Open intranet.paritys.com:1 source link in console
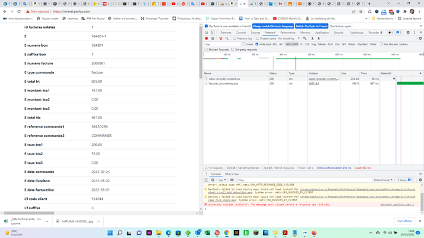The image size is (424, 238). (397, 204)
